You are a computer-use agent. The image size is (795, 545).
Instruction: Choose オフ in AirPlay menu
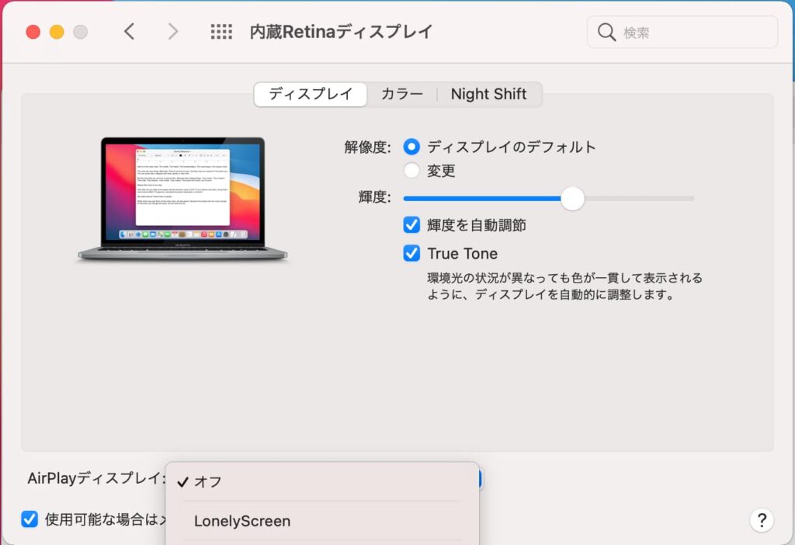tap(322, 481)
